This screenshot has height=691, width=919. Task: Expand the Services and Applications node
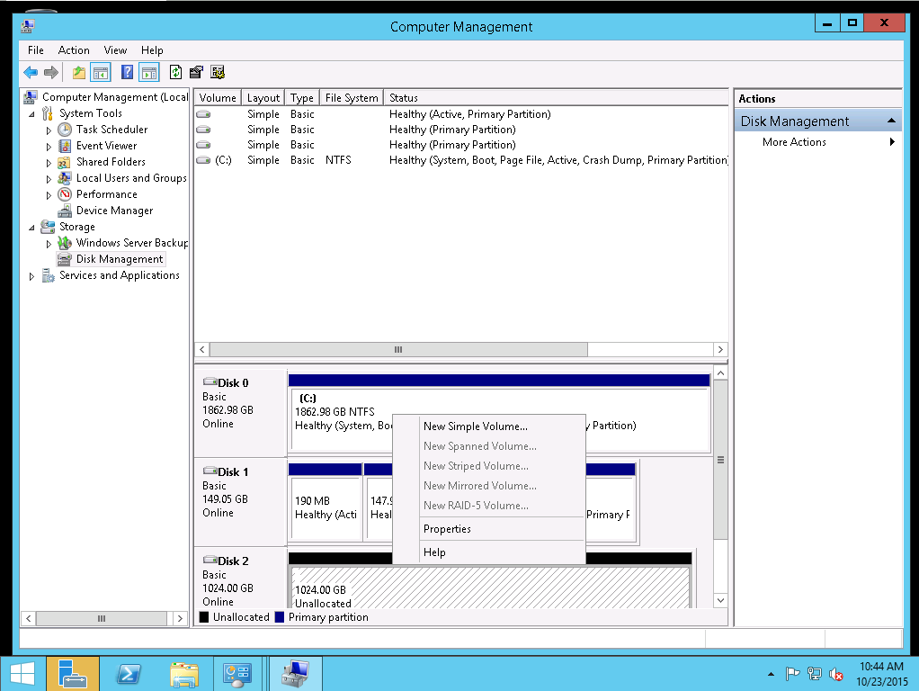(x=33, y=276)
